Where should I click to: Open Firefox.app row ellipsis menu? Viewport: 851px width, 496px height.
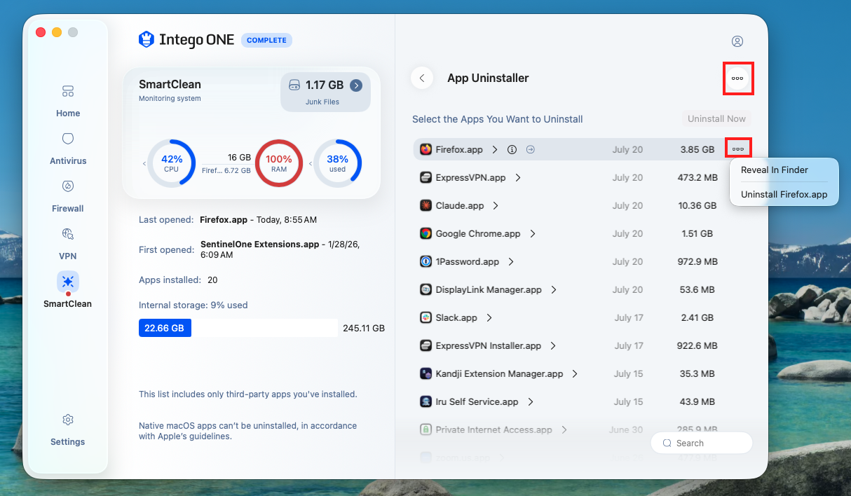click(x=737, y=149)
